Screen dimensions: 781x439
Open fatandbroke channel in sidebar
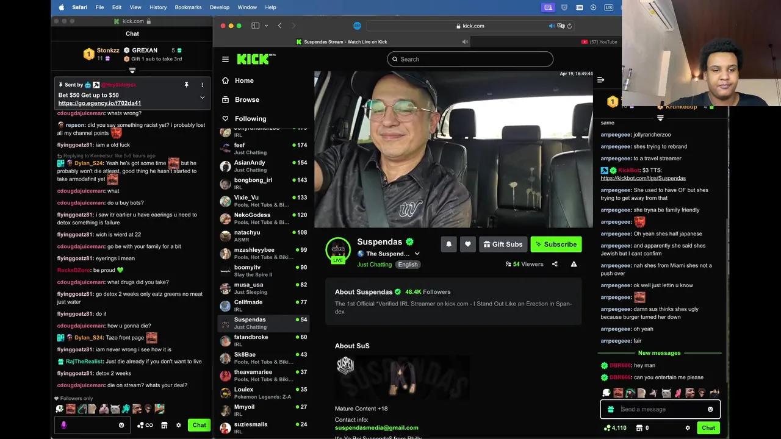(263, 340)
